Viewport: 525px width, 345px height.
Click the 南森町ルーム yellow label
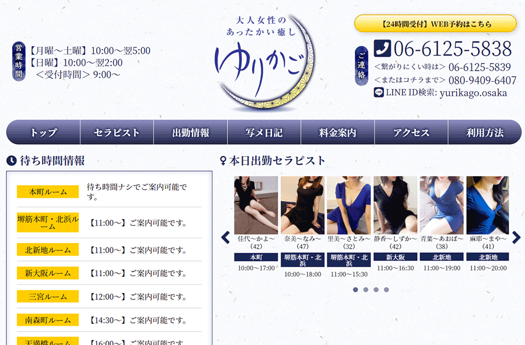coord(48,320)
